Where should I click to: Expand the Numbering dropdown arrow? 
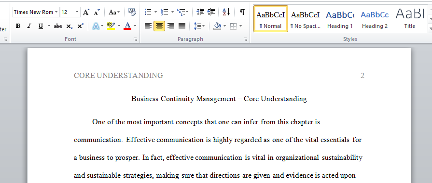(172, 12)
